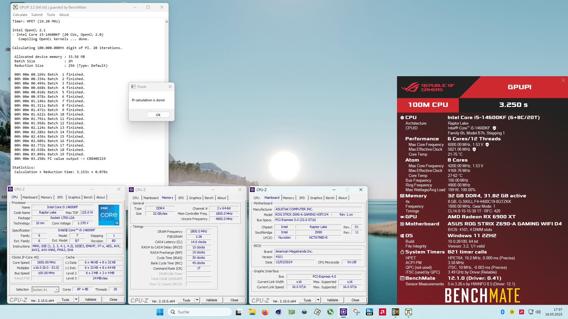Screen dimensions: 568x319
Task: Open Graphics tab in CPU-Z Mainboard window
Action: click(316, 198)
